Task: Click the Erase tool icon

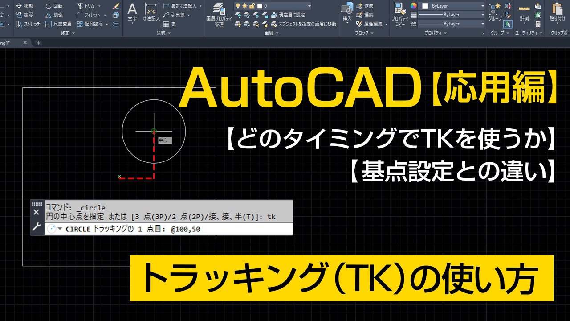Action: pyautogui.click(x=116, y=6)
